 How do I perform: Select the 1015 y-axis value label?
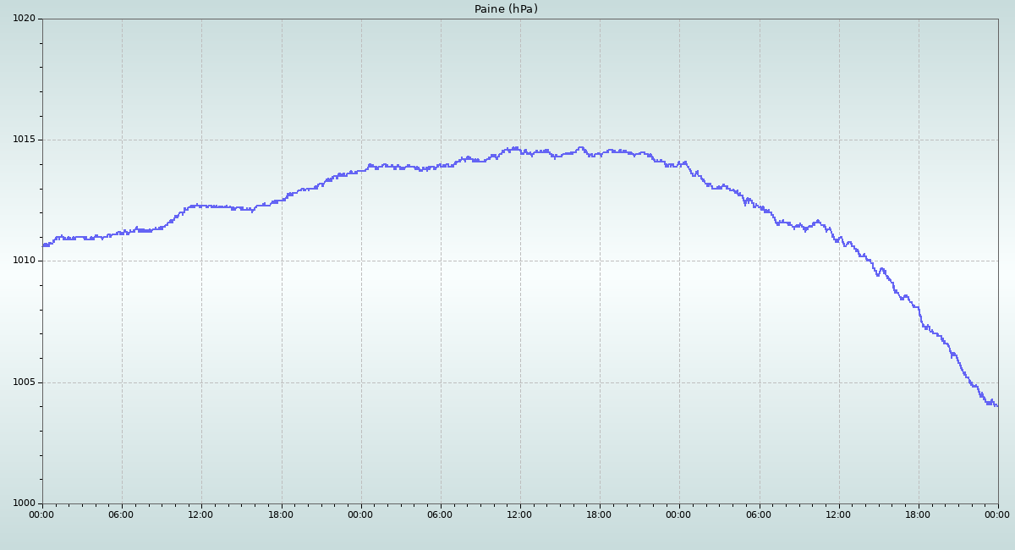[23, 140]
